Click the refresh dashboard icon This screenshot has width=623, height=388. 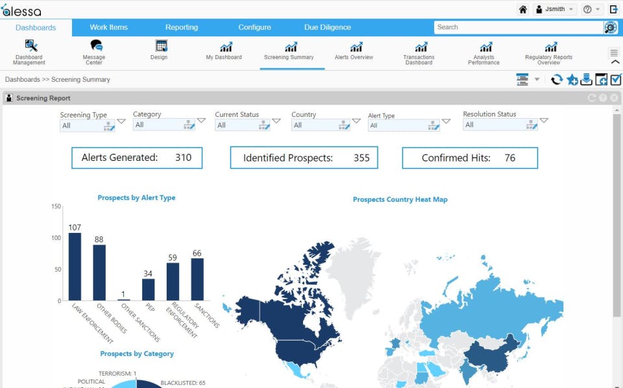click(557, 80)
